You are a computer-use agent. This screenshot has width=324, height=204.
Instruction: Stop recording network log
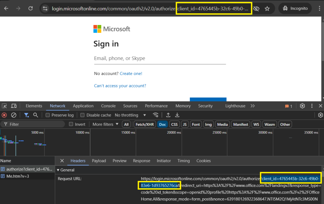(4, 115)
